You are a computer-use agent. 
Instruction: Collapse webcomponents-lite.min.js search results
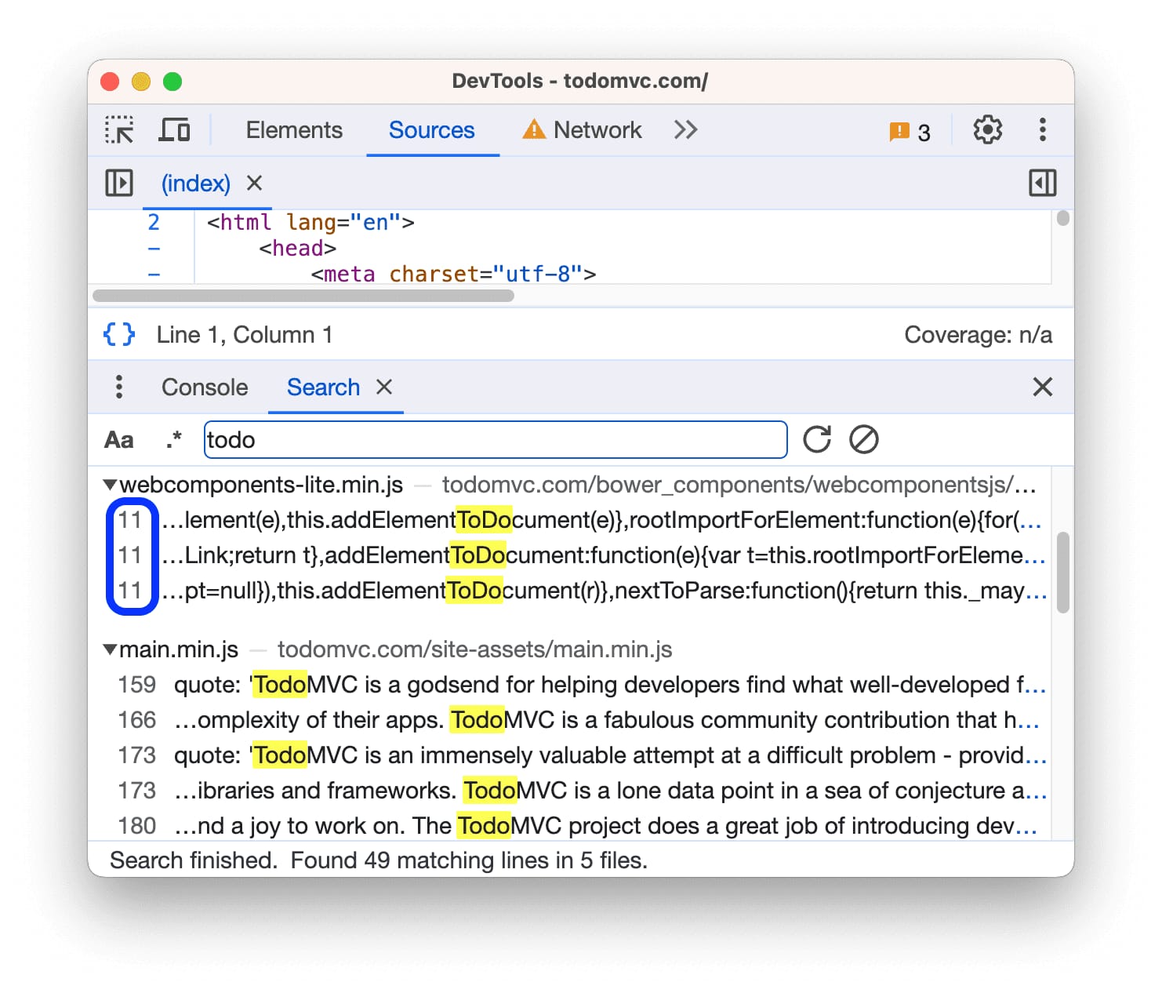[x=111, y=486]
